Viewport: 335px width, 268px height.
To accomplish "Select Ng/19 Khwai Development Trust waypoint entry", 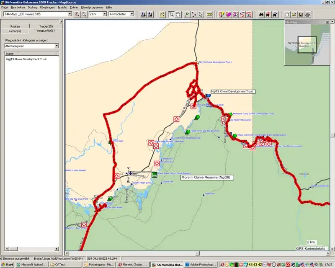I will 26,59.
